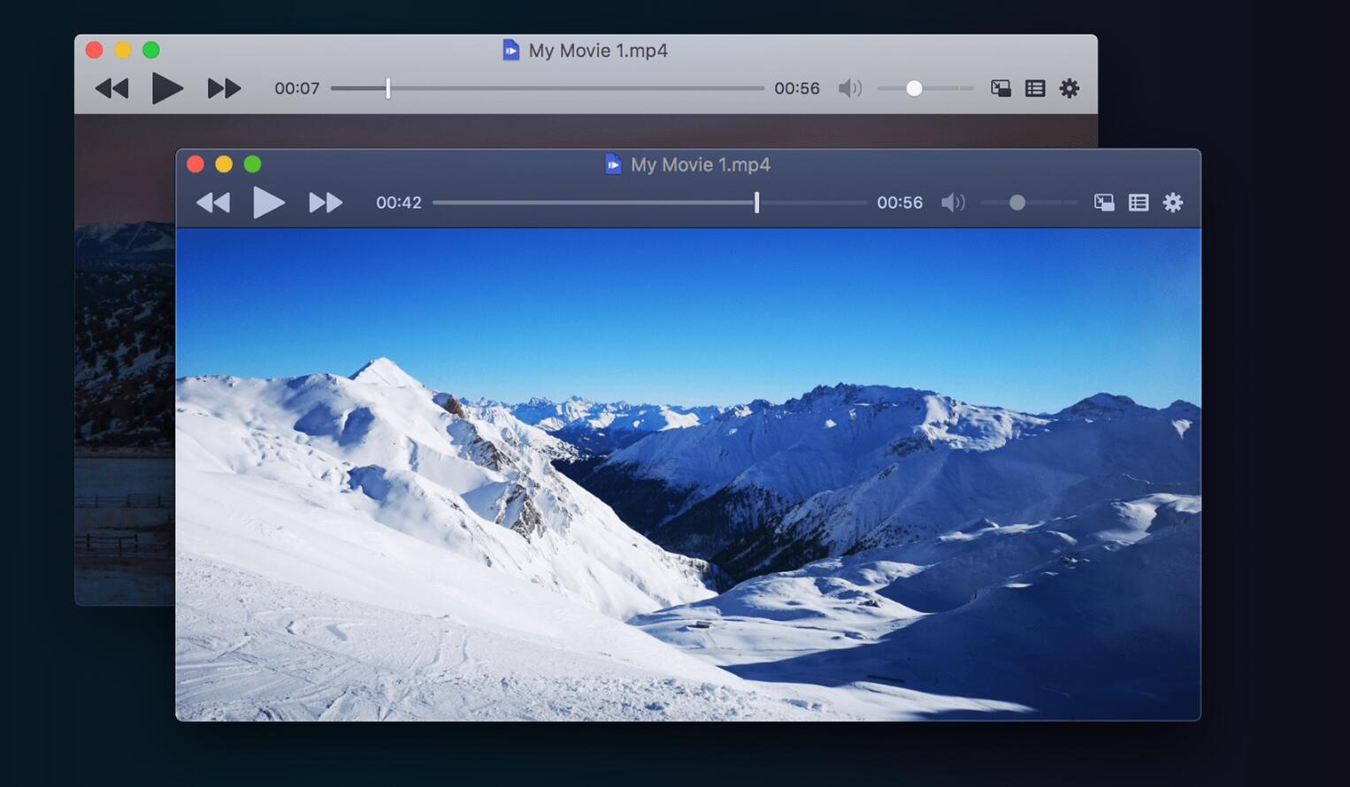Open settings gear in back player window
Image resolution: width=1350 pixels, height=787 pixels.
(1070, 88)
